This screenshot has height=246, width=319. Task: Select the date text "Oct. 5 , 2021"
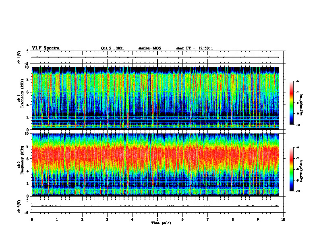(112, 48)
